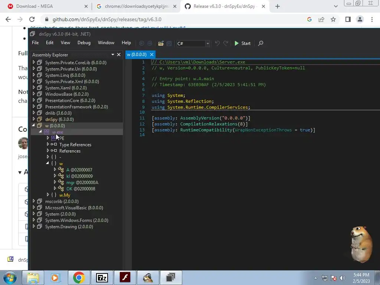
Task: Click the assembly icon beside mscorlib (2.0.0.0)
Action: tap(39, 201)
